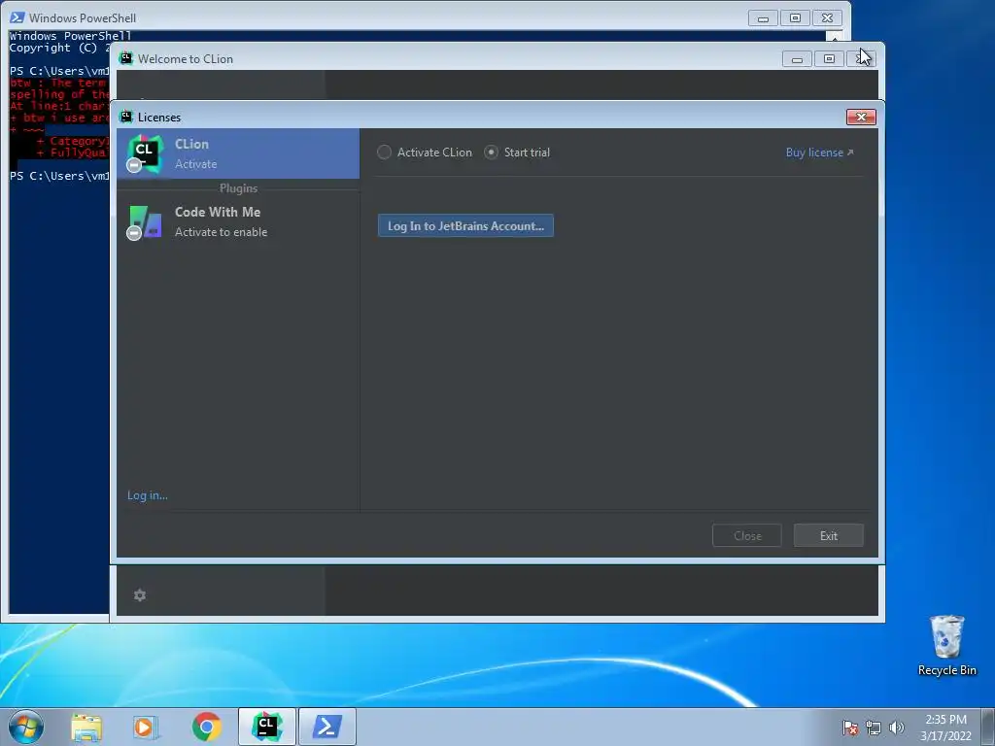The height and width of the screenshot is (746, 995).
Task: Click the Licenses dialog title icon
Action: (126, 117)
